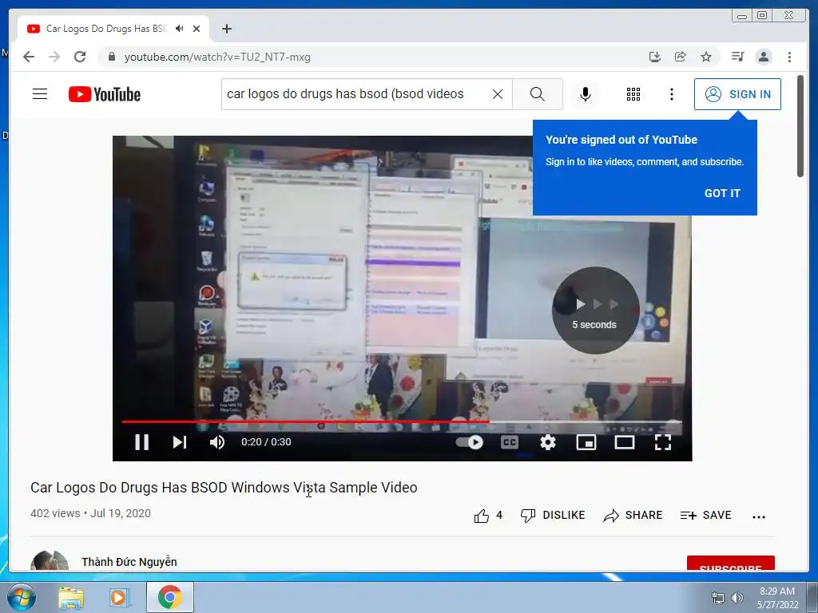818x613 pixels.
Task: Click Chrome icon in taskbar
Action: (x=169, y=597)
